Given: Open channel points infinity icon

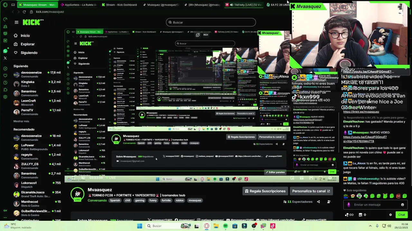Looking at the screenshot, I should [x=349, y=215].
